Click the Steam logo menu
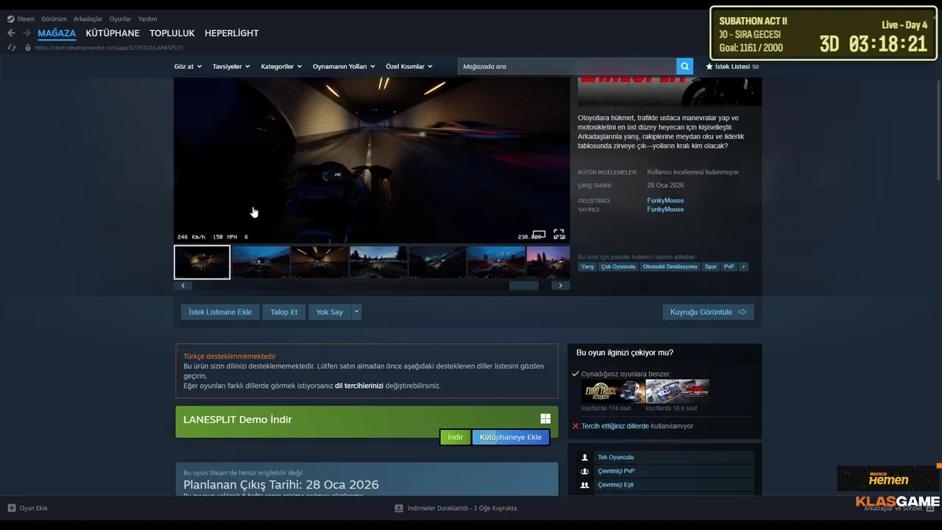The width and height of the screenshot is (942, 530). tap(10, 19)
